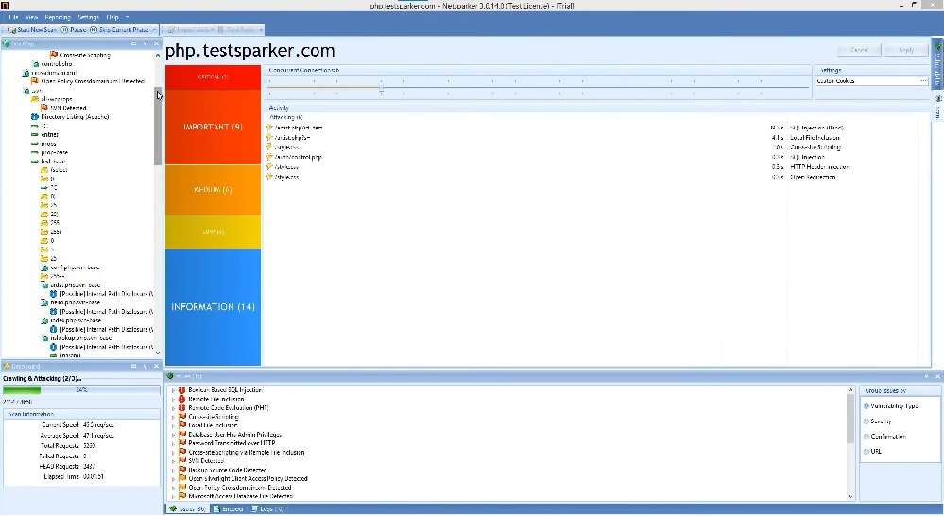Click the Apply button
The width and height of the screenshot is (944, 516).
point(906,50)
